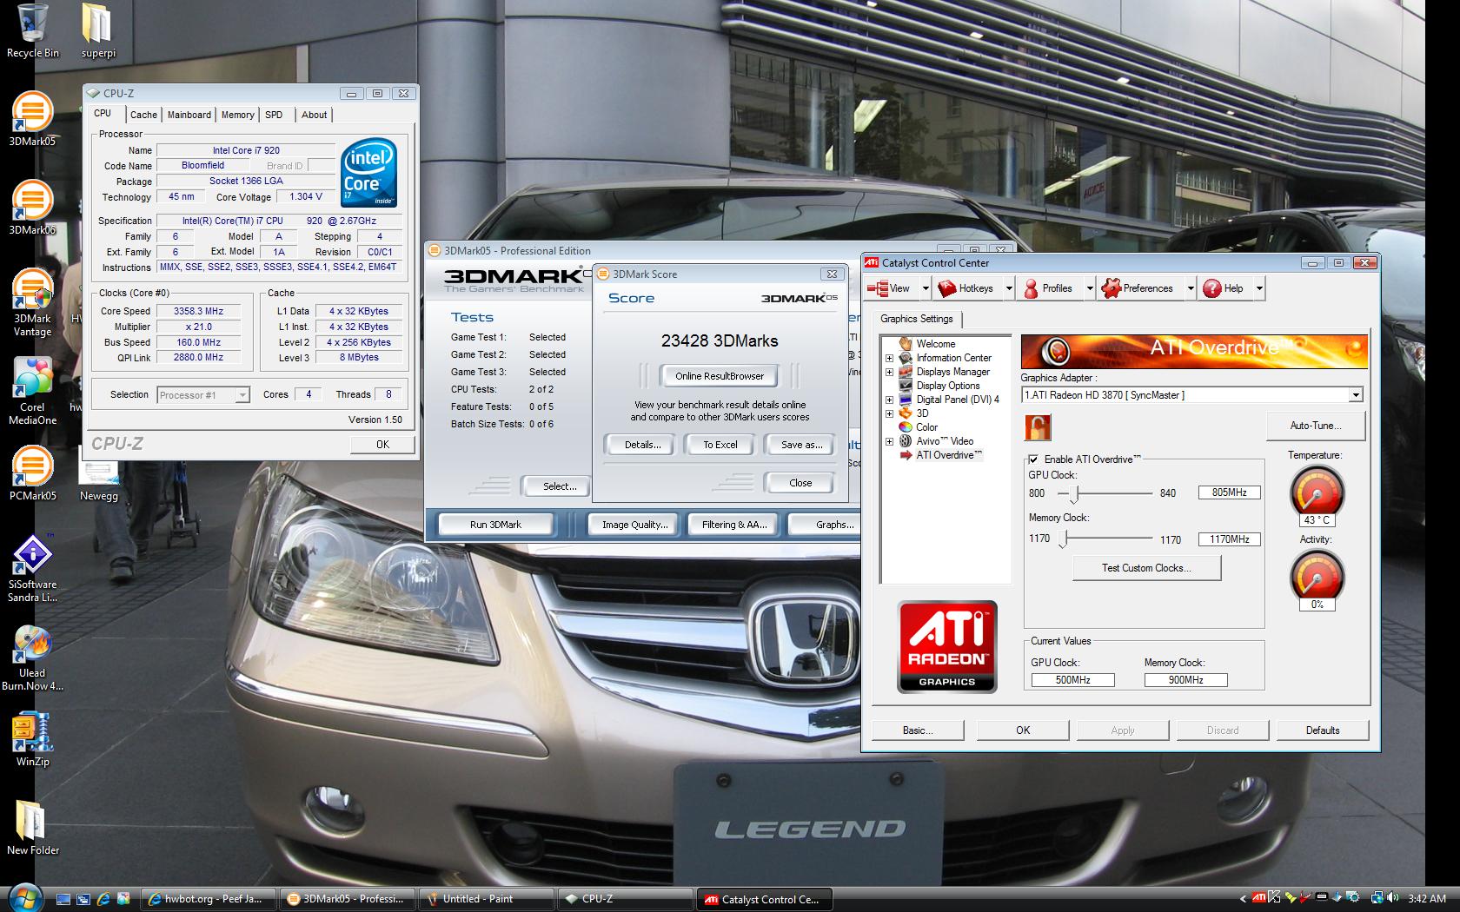The width and height of the screenshot is (1460, 912).
Task: Click the Defaults button in Catalyst
Action: pos(1322,730)
